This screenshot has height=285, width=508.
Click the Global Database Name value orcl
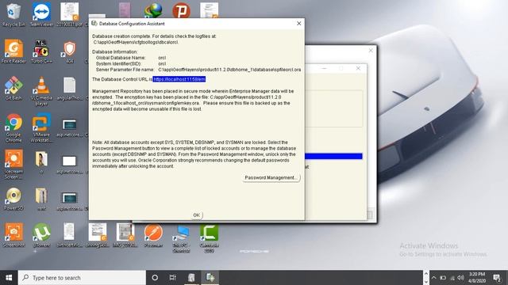click(x=162, y=58)
